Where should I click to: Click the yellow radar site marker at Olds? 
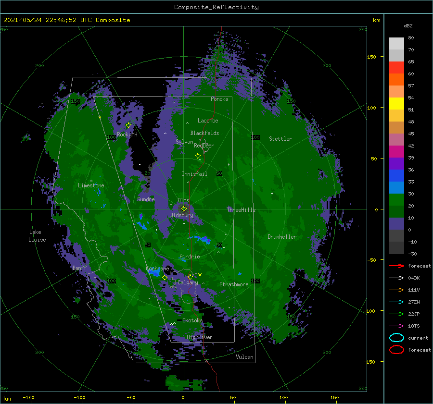184,209
